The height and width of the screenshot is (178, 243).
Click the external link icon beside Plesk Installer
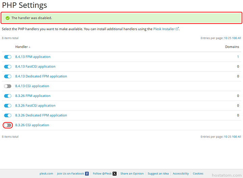point(177,29)
